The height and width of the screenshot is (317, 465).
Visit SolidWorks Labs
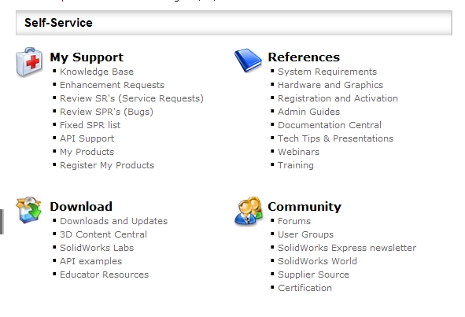pos(97,248)
